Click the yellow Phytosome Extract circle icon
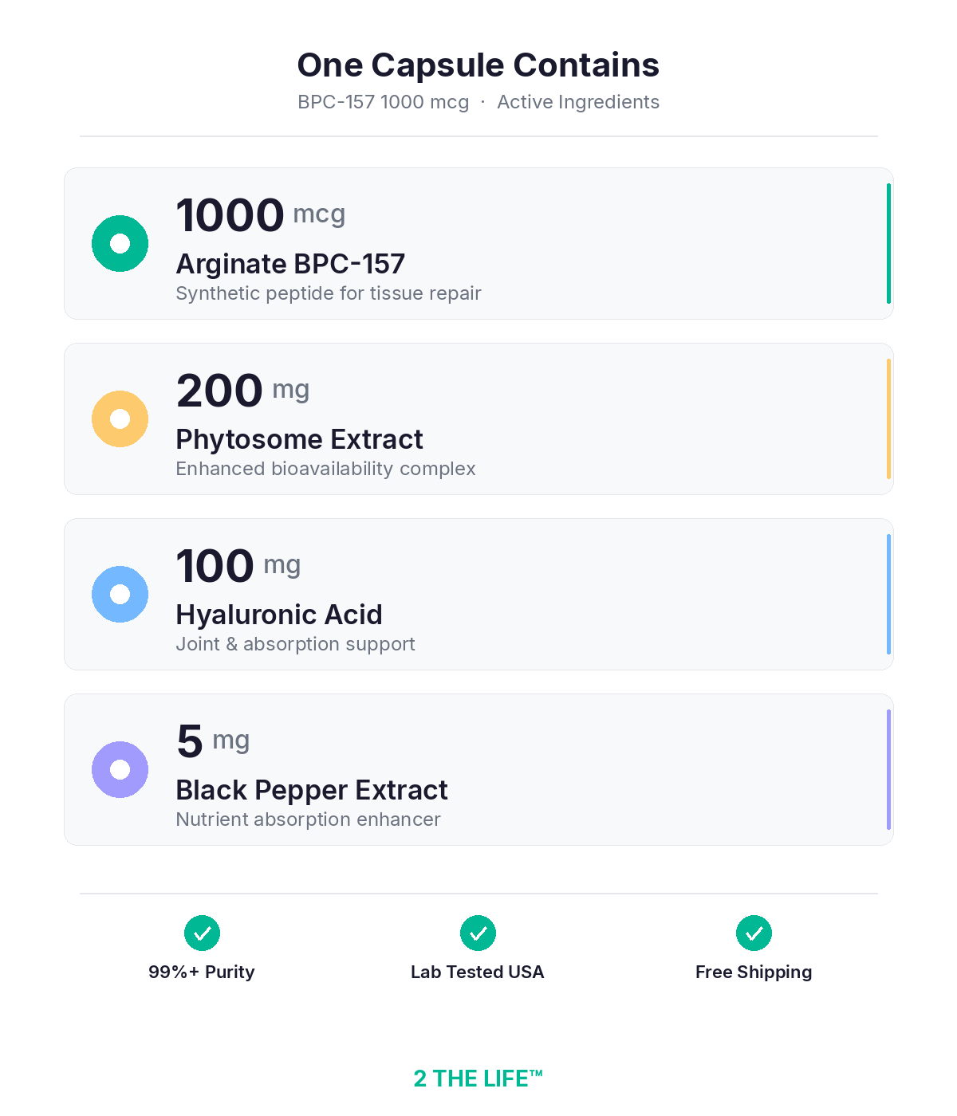The image size is (957, 1116). point(120,418)
